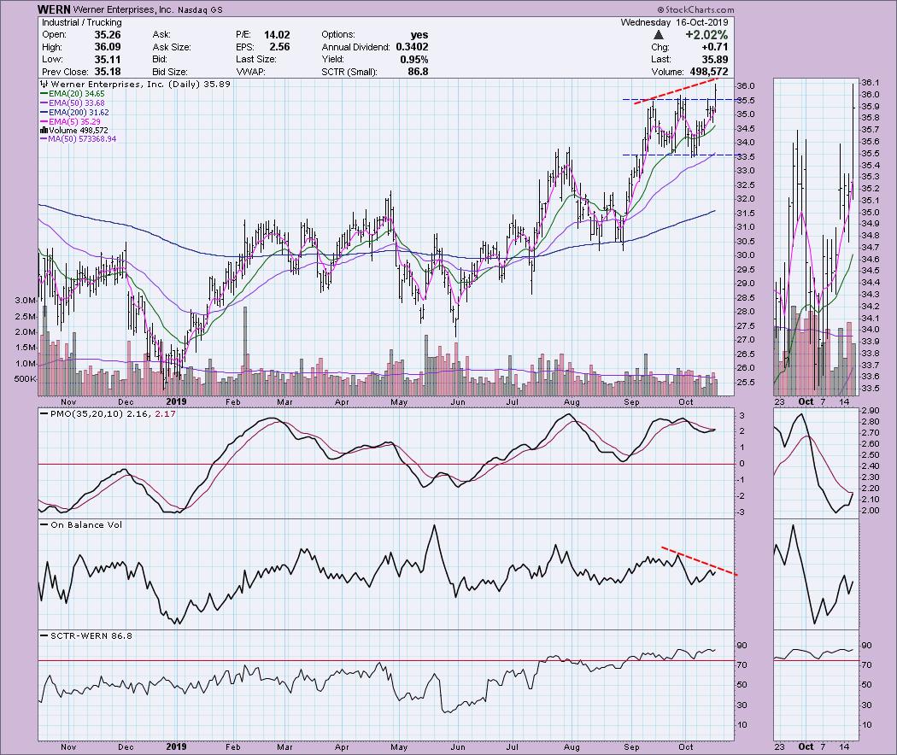Viewport: 897px width, 755px height.
Task: Click the Last Size label
Action: pos(255,60)
